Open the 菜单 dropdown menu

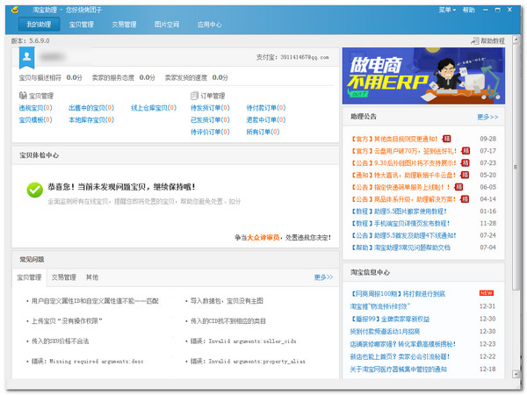[x=447, y=10]
